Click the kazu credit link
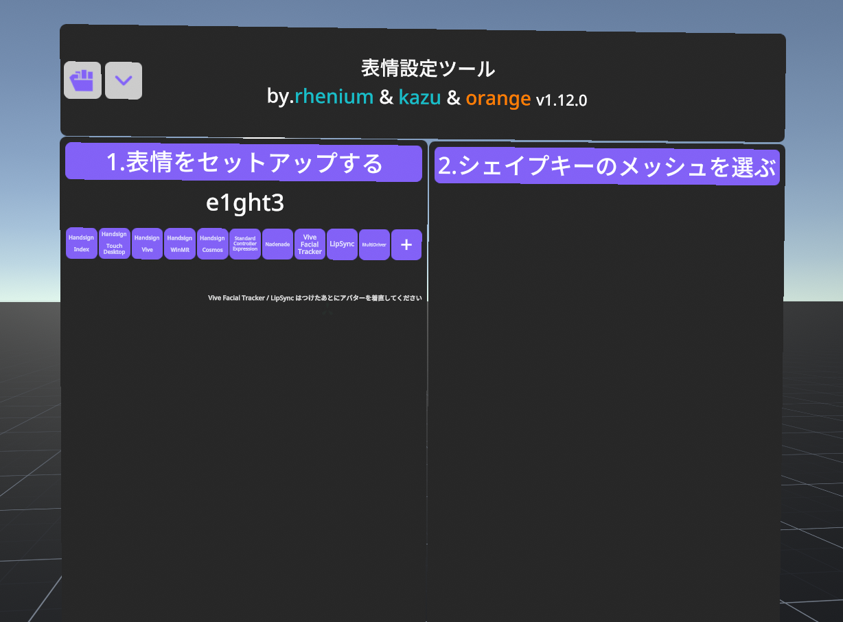 [419, 97]
